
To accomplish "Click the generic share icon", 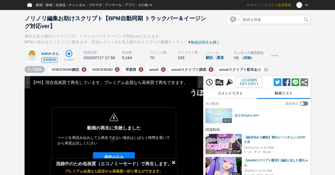I will tap(304, 82).
